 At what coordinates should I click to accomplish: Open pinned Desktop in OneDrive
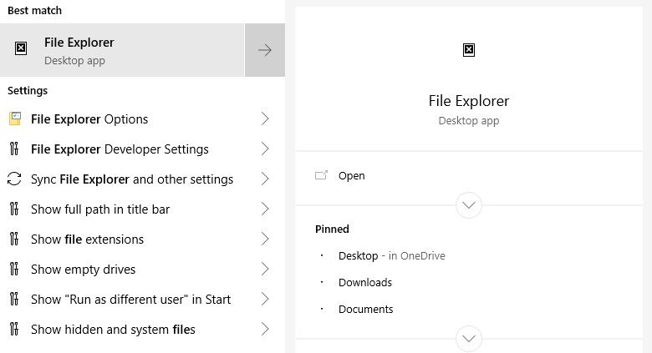pyautogui.click(x=392, y=256)
